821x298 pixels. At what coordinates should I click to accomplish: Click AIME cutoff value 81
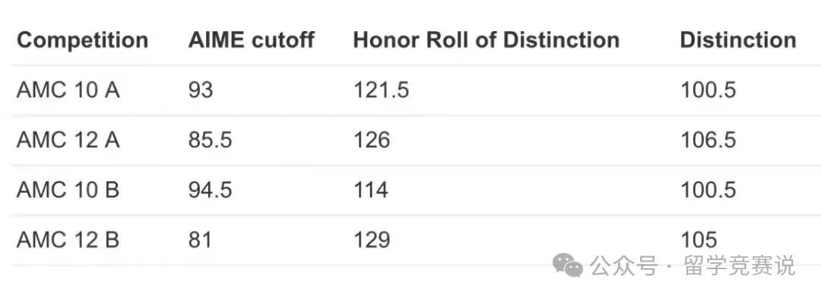(200, 240)
